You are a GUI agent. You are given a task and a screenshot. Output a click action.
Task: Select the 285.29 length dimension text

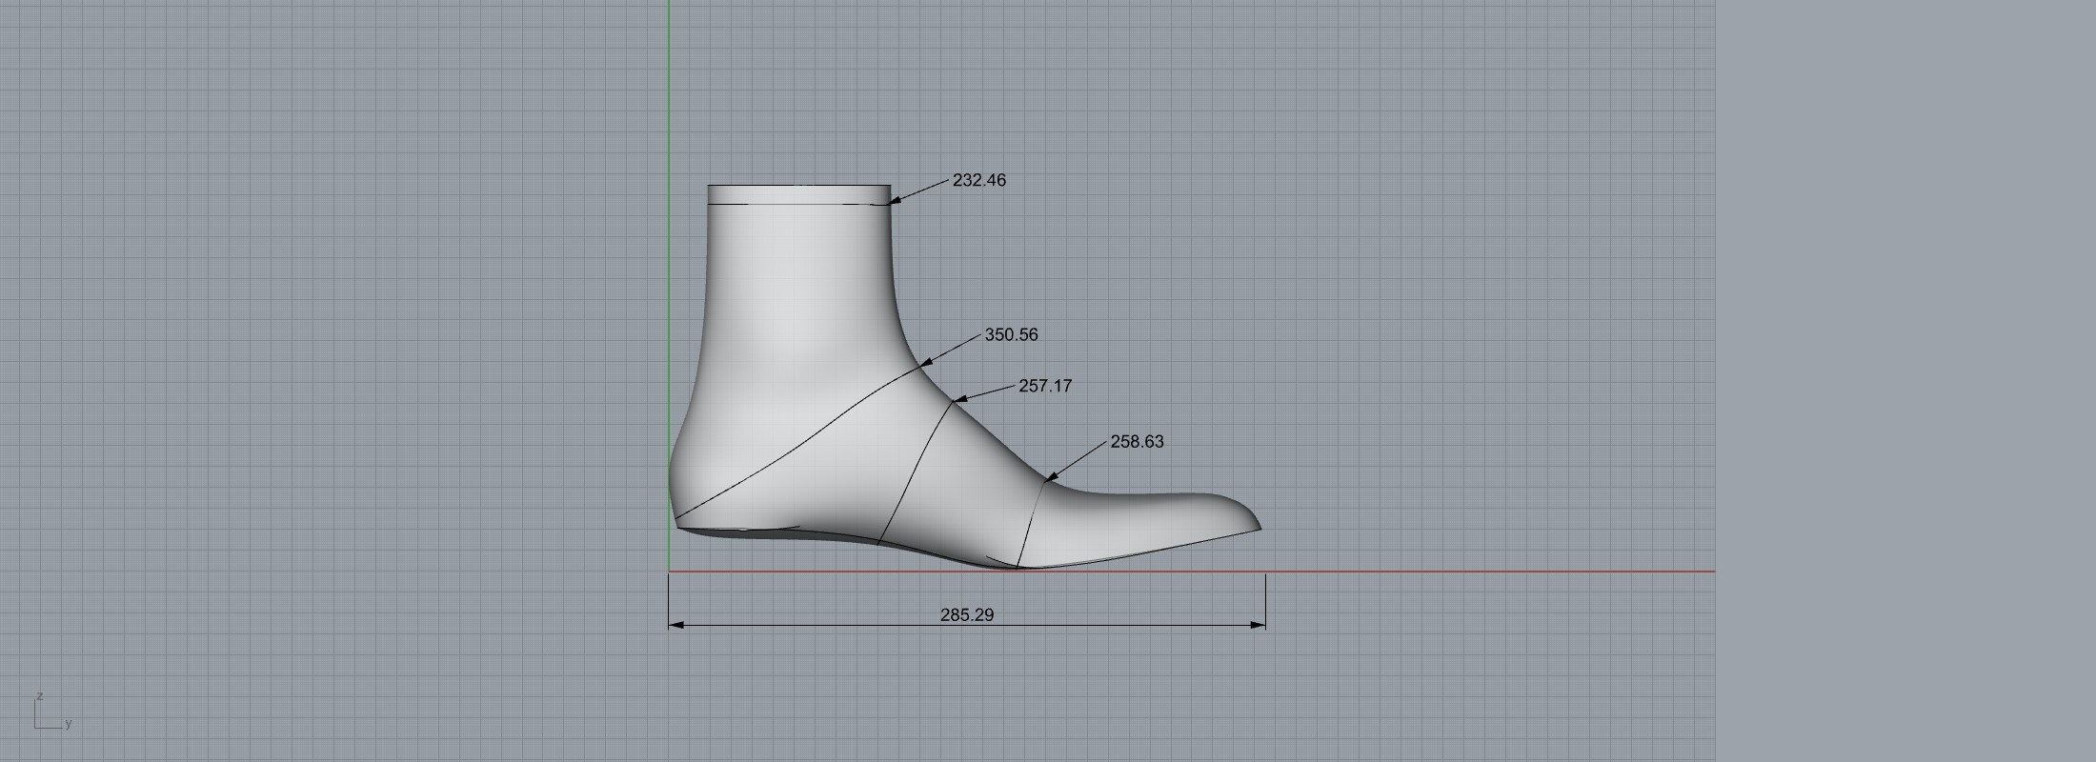tap(966, 614)
